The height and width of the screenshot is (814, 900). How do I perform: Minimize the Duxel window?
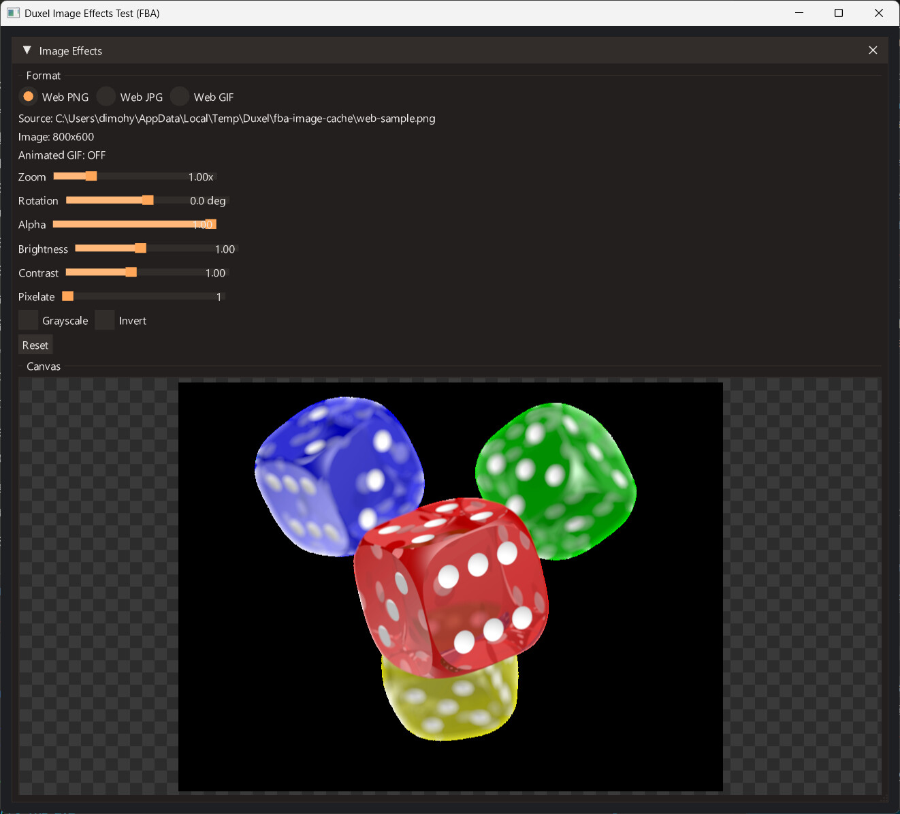(799, 13)
